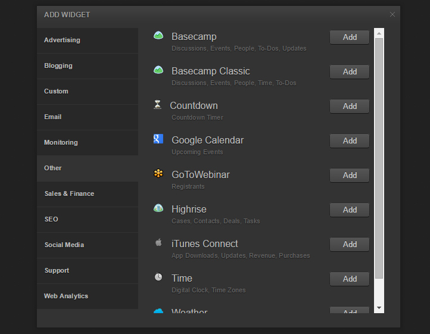The image size is (430, 334).
Task: Click the iTunes Connect Apple icon
Action: [158, 242]
